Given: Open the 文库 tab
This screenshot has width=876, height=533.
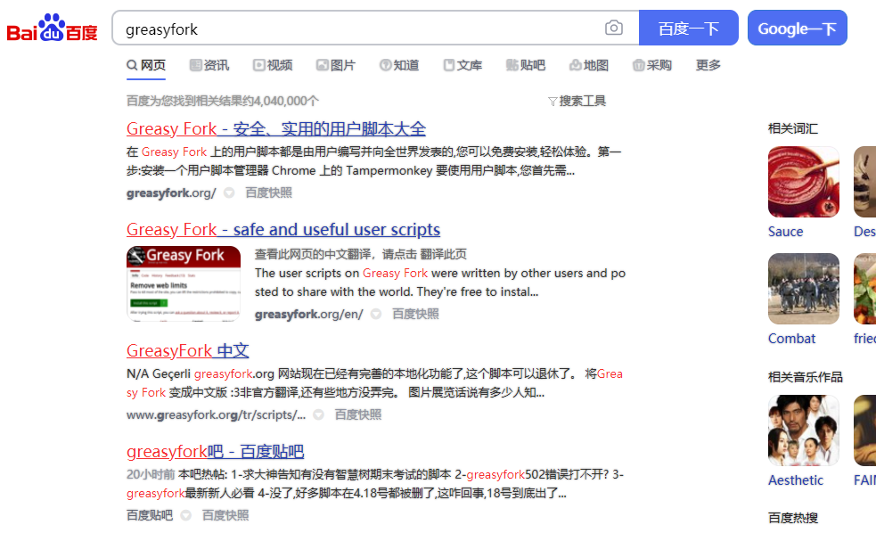Looking at the screenshot, I should 463,65.
